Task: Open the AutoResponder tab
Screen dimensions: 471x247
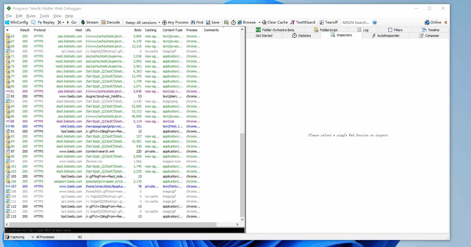Action: pyautogui.click(x=385, y=36)
